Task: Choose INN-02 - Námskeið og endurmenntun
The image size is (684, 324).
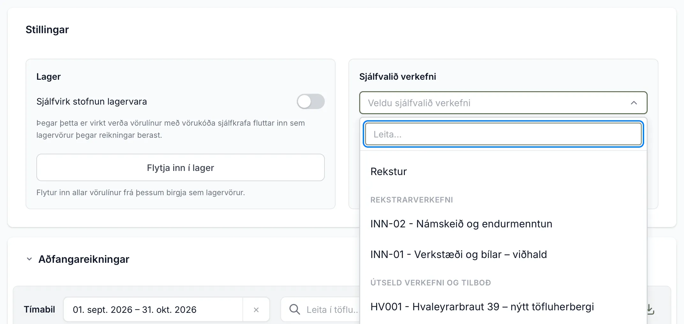Action: tap(503, 224)
